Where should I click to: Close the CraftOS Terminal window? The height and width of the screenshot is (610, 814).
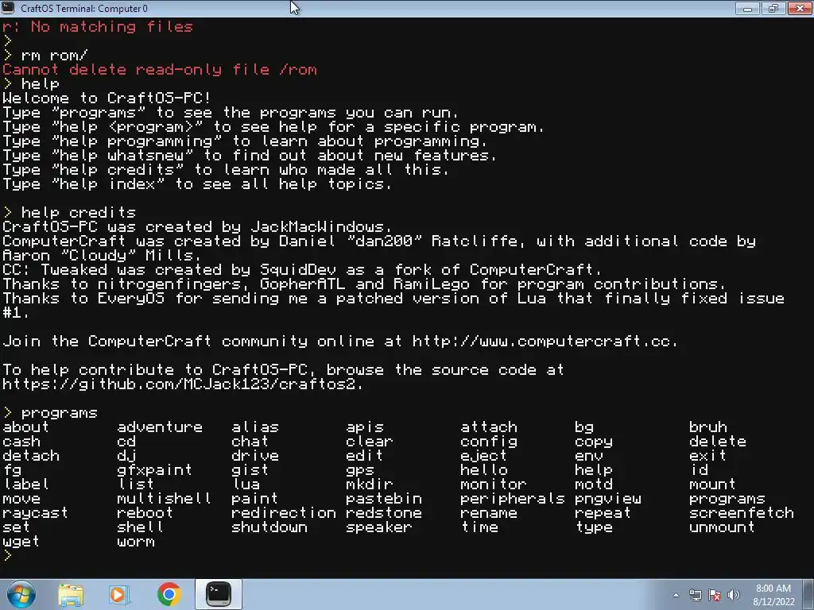click(x=800, y=8)
